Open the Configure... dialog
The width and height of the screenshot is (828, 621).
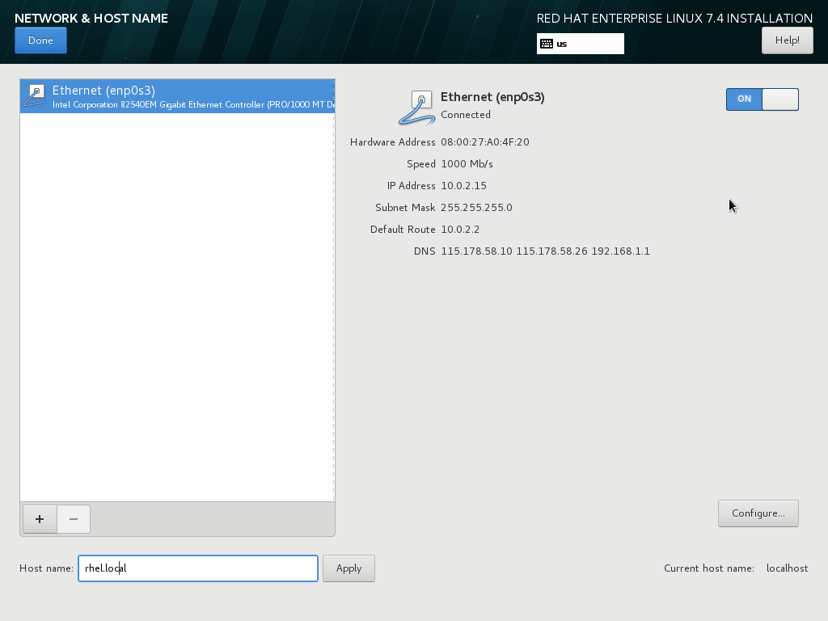[x=758, y=513]
